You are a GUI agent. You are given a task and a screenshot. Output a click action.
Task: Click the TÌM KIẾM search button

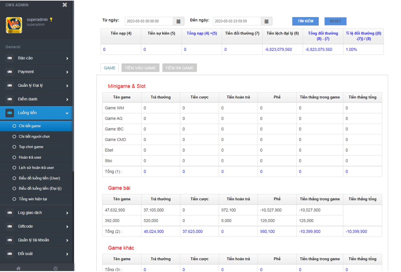(x=305, y=21)
